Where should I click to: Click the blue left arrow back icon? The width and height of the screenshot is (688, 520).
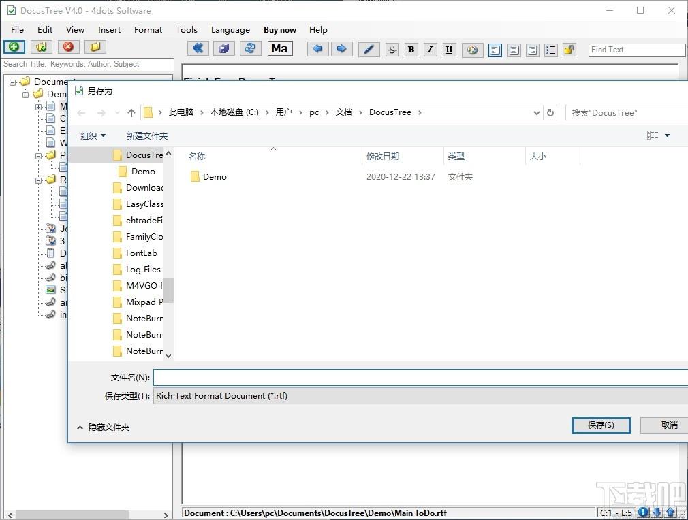(317, 49)
